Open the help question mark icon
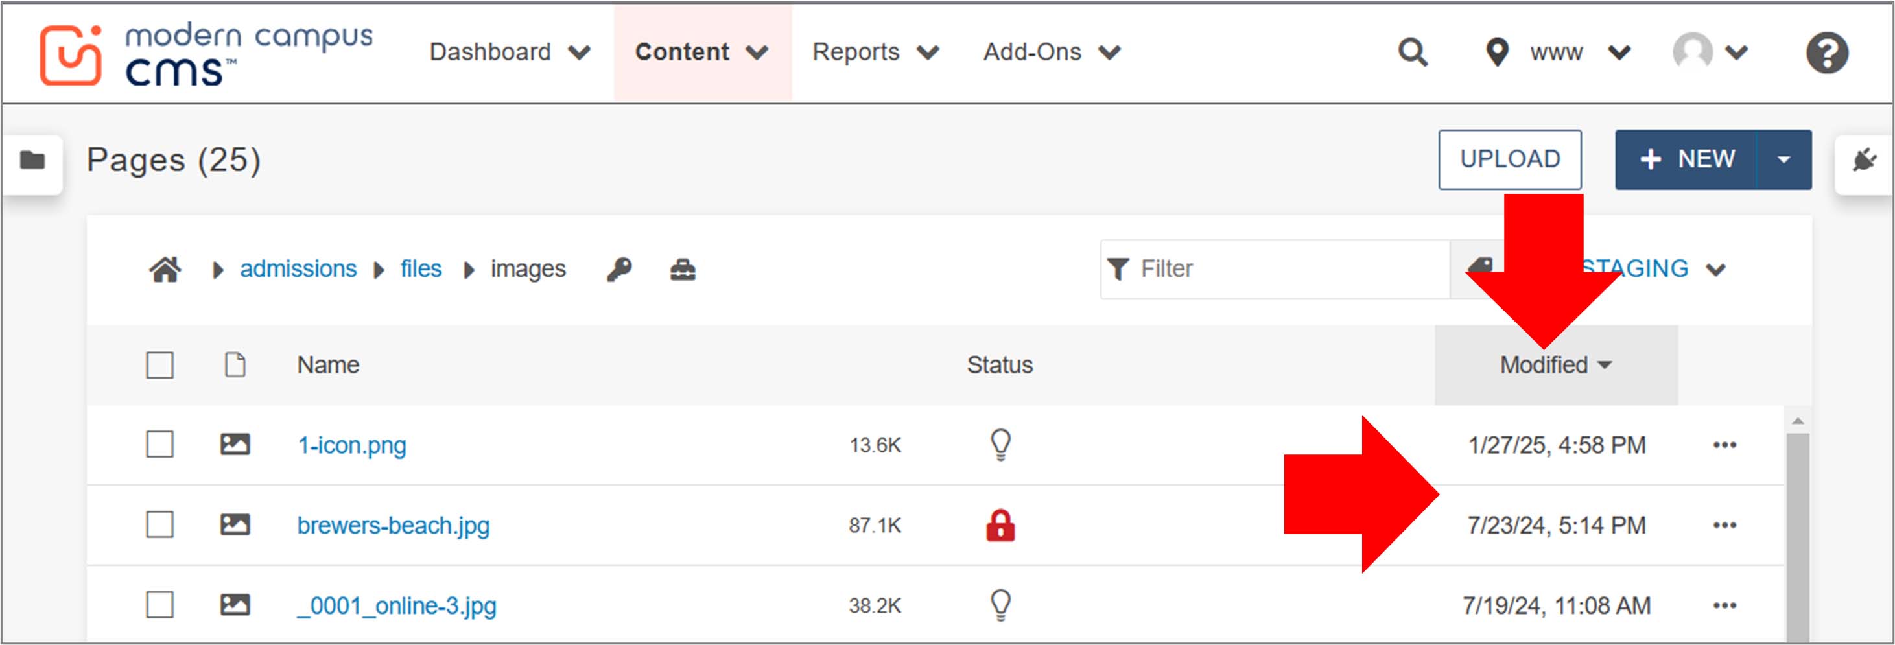The height and width of the screenshot is (645, 1895). click(1826, 53)
